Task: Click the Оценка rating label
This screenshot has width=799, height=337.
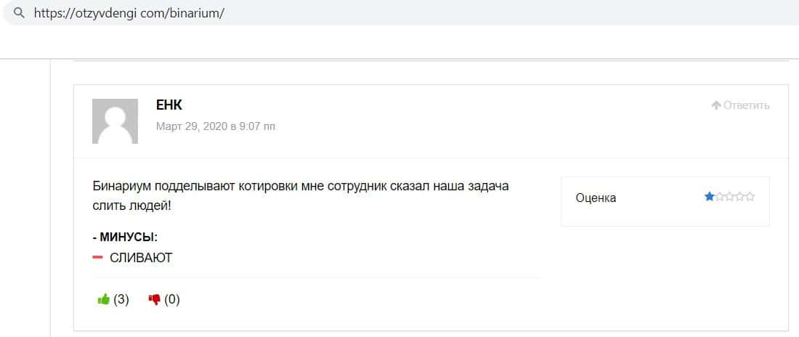Action: [596, 198]
